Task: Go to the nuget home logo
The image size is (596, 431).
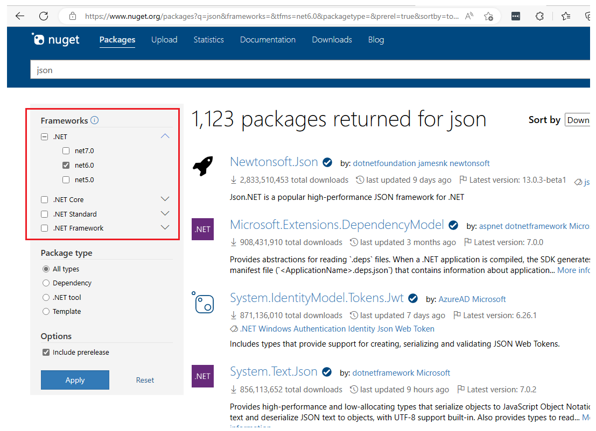Action: pos(55,39)
